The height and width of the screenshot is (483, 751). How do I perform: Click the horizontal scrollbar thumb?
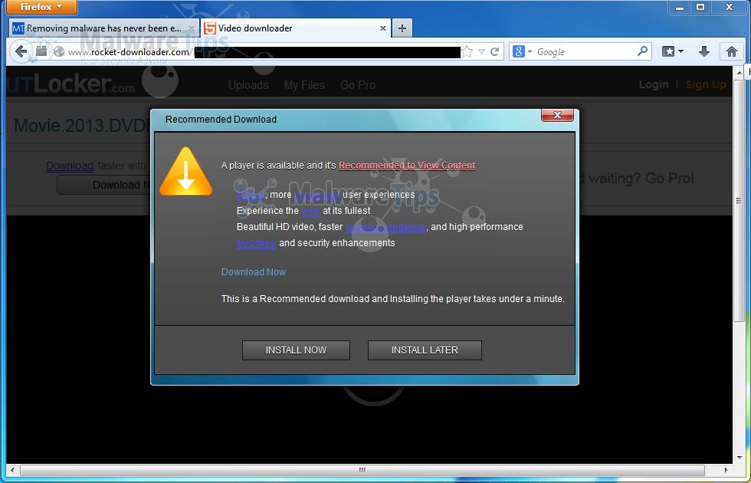(362, 470)
